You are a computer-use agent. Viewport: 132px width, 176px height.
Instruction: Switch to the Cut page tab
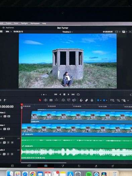pos(29,166)
